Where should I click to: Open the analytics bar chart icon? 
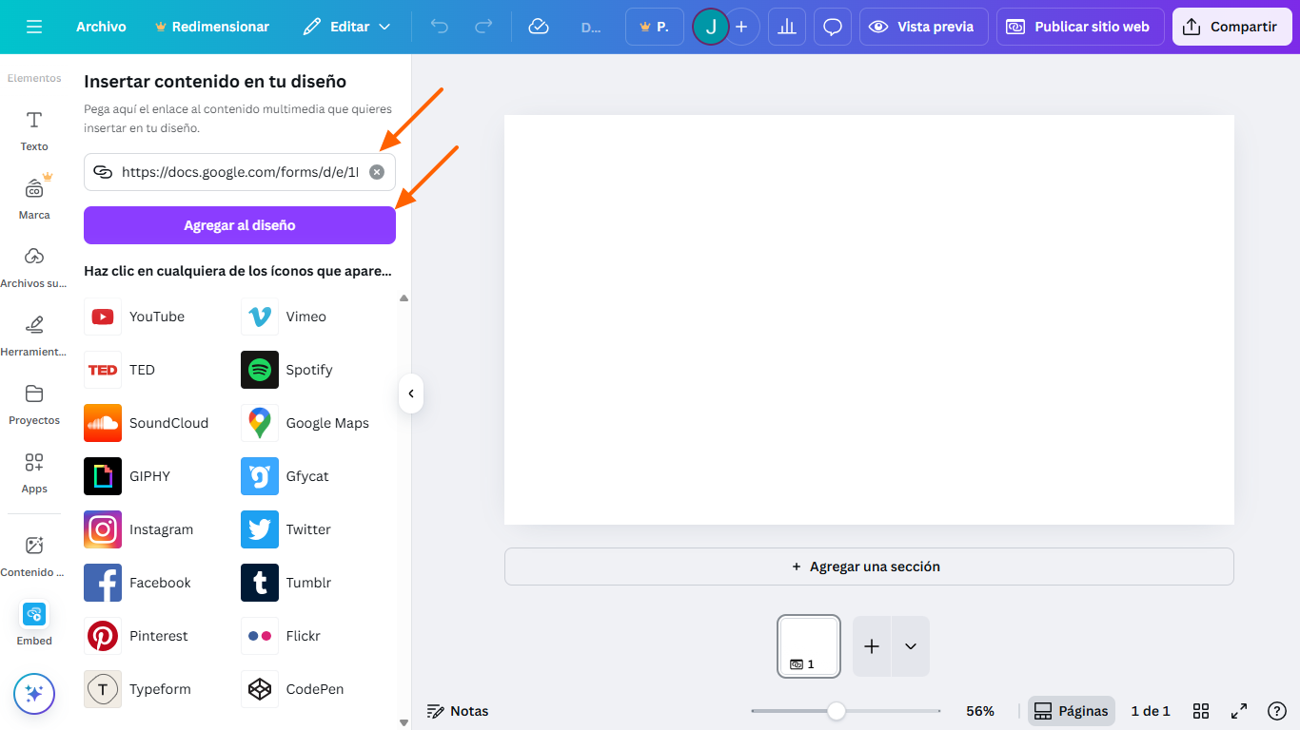(x=787, y=27)
